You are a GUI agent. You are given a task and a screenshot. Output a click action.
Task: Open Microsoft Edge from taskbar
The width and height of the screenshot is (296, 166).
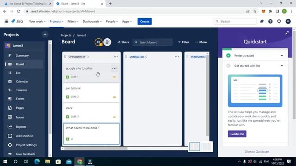37,161
